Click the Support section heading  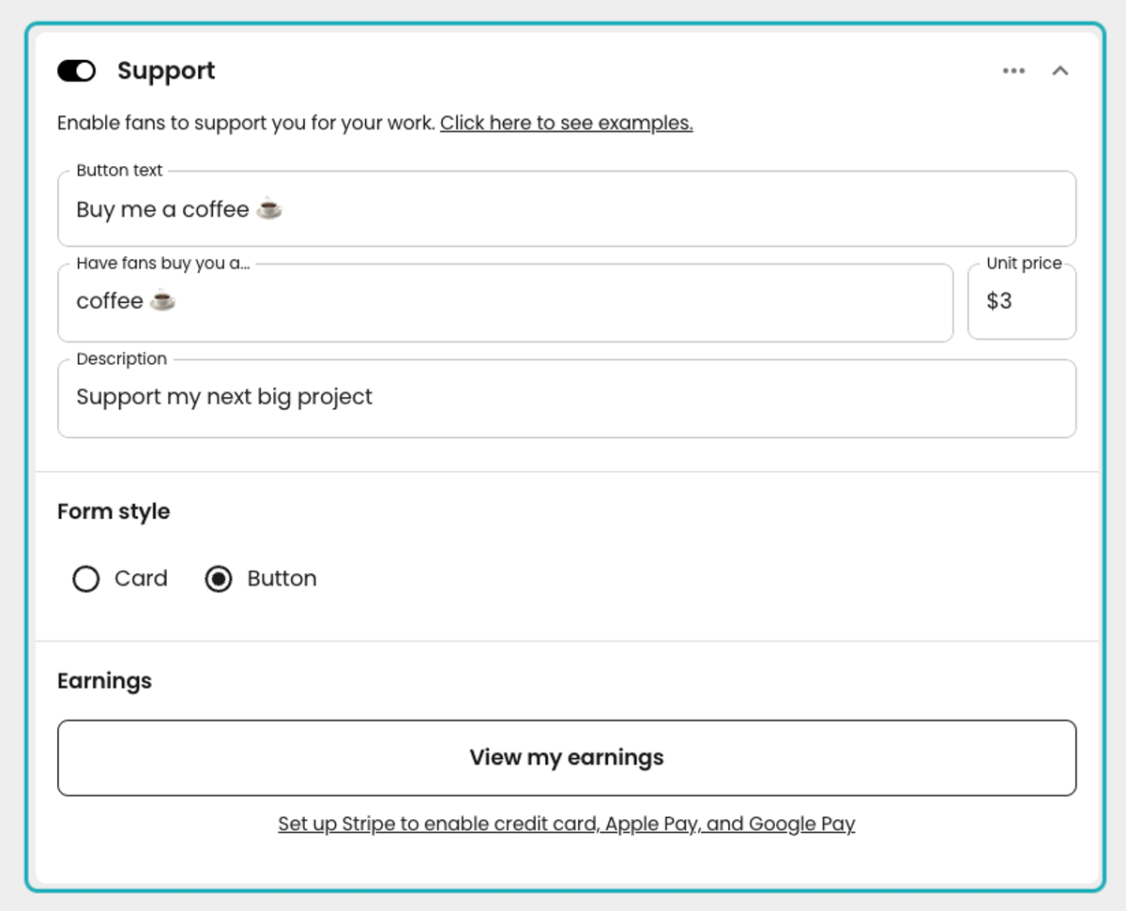click(166, 71)
